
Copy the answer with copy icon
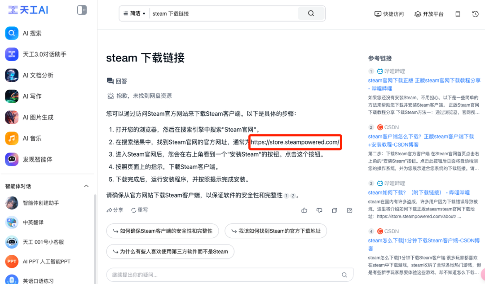coord(335,210)
